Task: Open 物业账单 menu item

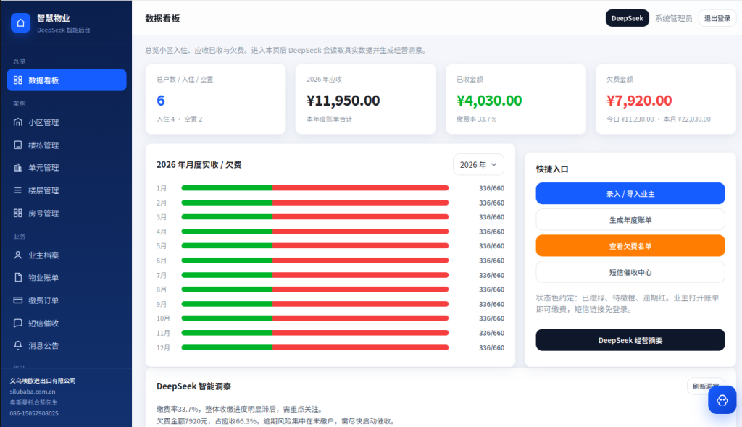Action: [x=66, y=277]
